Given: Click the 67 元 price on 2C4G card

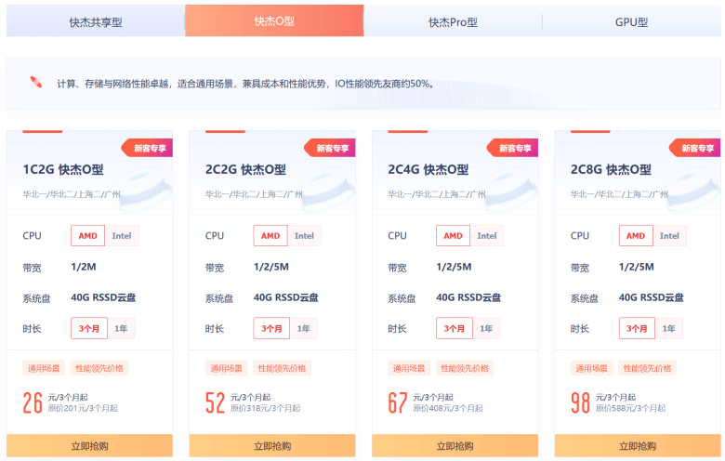Looking at the screenshot, I should [398, 402].
